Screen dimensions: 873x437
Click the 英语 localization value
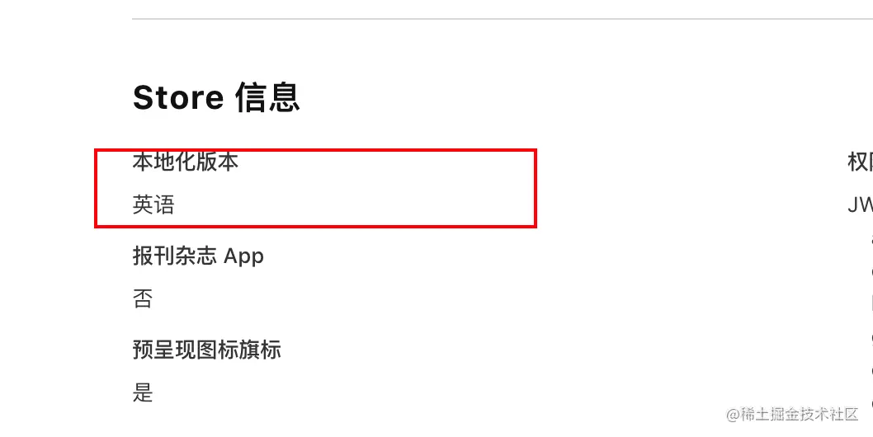pos(153,204)
